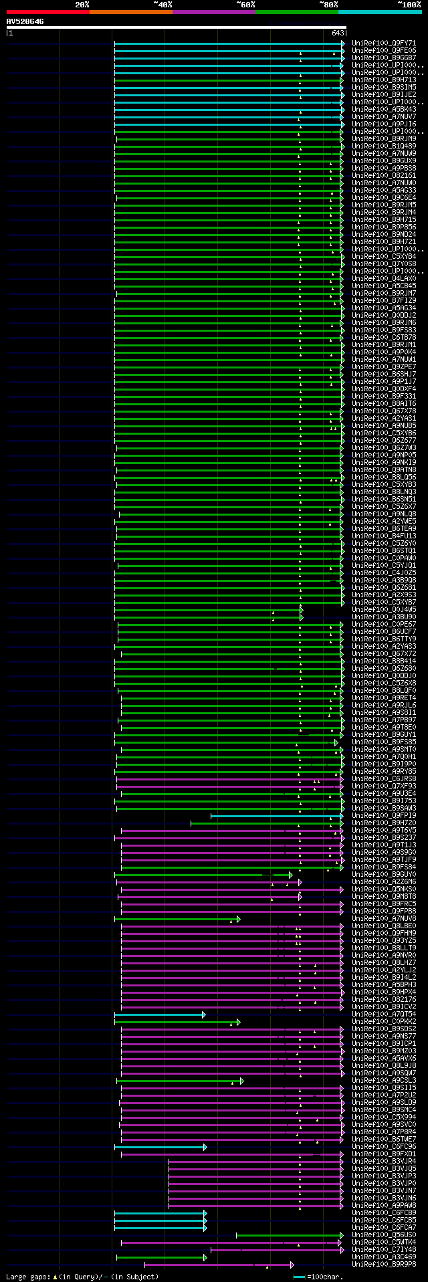The height and width of the screenshot is (1282, 428).
Task: Select hit UniRef100_B9H713
Action: click(x=384, y=80)
